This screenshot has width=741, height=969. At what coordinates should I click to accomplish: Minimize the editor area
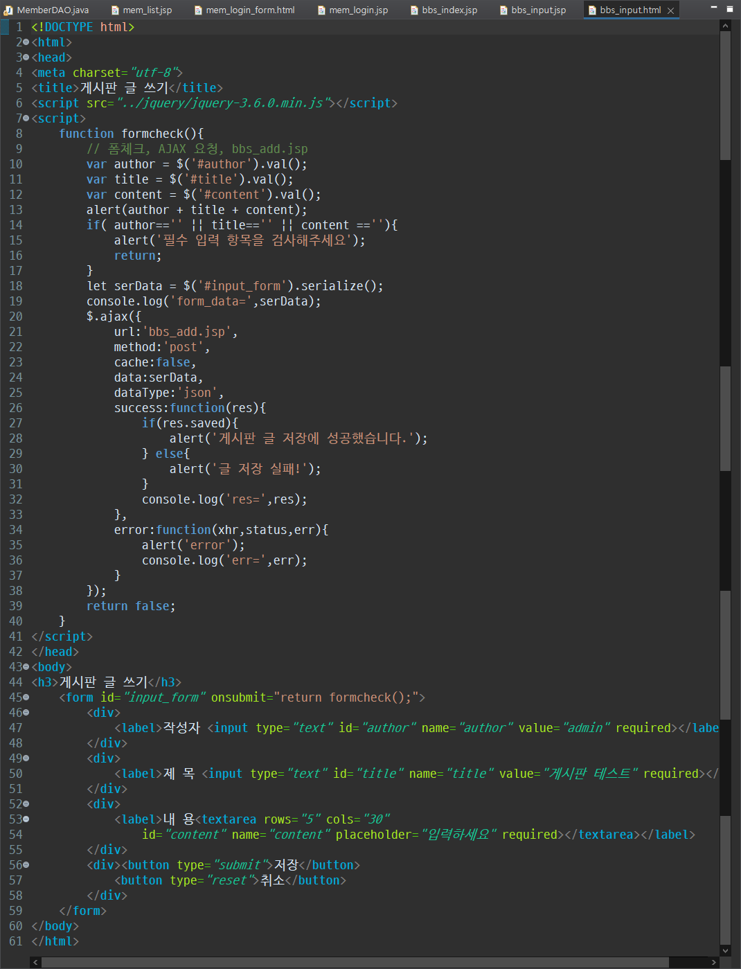(x=714, y=8)
